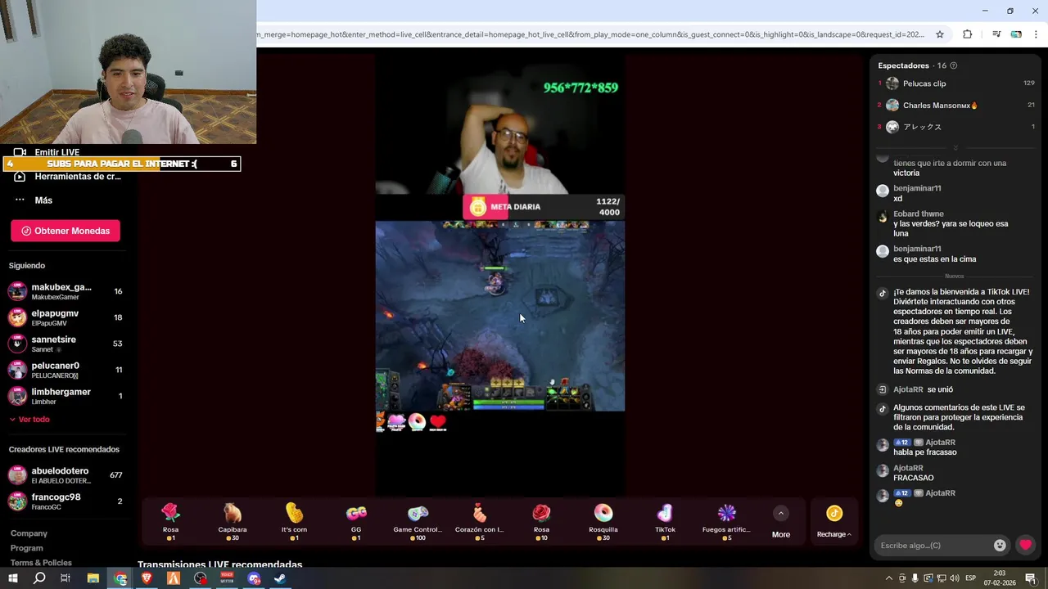The image size is (1048, 589).
Task: Open the Windows Start menu
Action: click(12, 578)
